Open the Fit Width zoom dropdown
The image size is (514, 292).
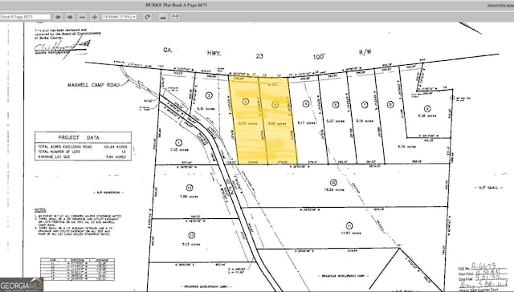tap(120, 17)
